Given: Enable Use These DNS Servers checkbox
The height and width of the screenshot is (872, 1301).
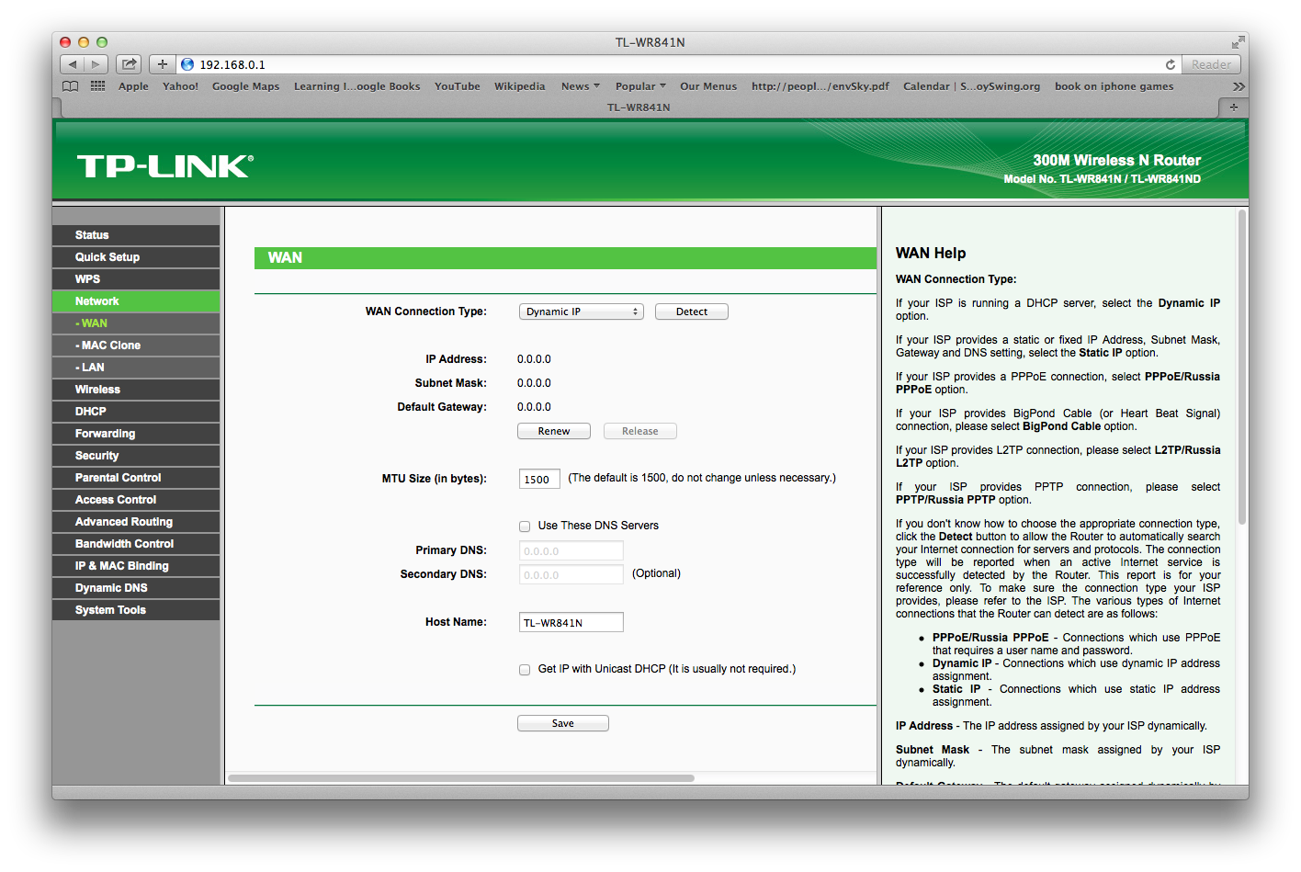Looking at the screenshot, I should coord(525,527).
